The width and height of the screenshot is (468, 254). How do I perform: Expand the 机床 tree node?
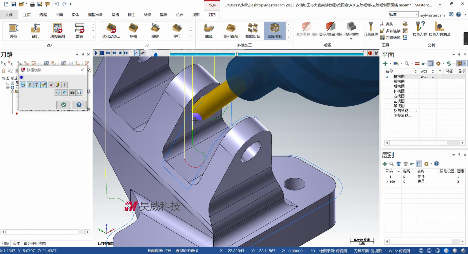tap(3, 78)
